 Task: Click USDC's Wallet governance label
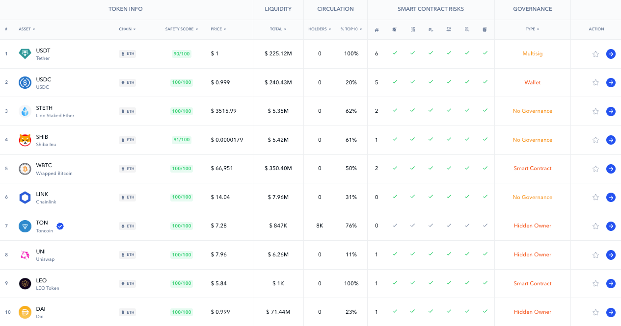pos(533,82)
